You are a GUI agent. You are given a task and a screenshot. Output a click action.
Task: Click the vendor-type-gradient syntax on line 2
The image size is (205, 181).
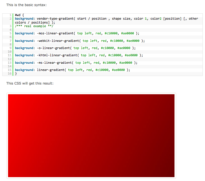[x=107, y=21]
